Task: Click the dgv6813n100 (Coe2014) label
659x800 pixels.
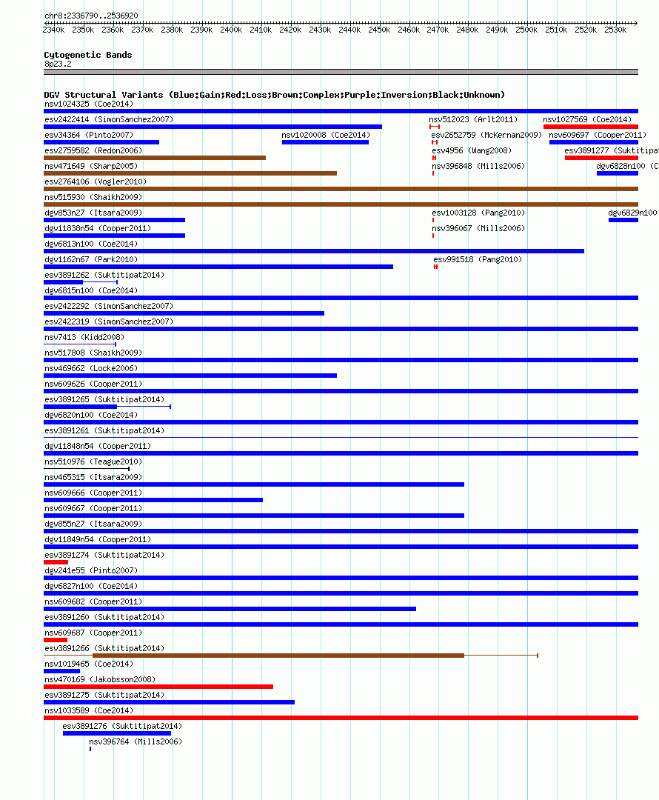Action: coord(91,244)
